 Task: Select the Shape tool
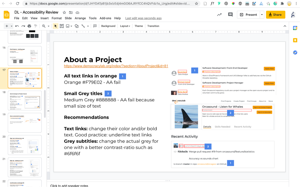coord(77,26)
